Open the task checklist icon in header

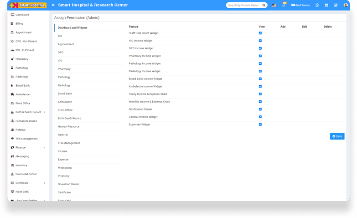click(336, 5)
